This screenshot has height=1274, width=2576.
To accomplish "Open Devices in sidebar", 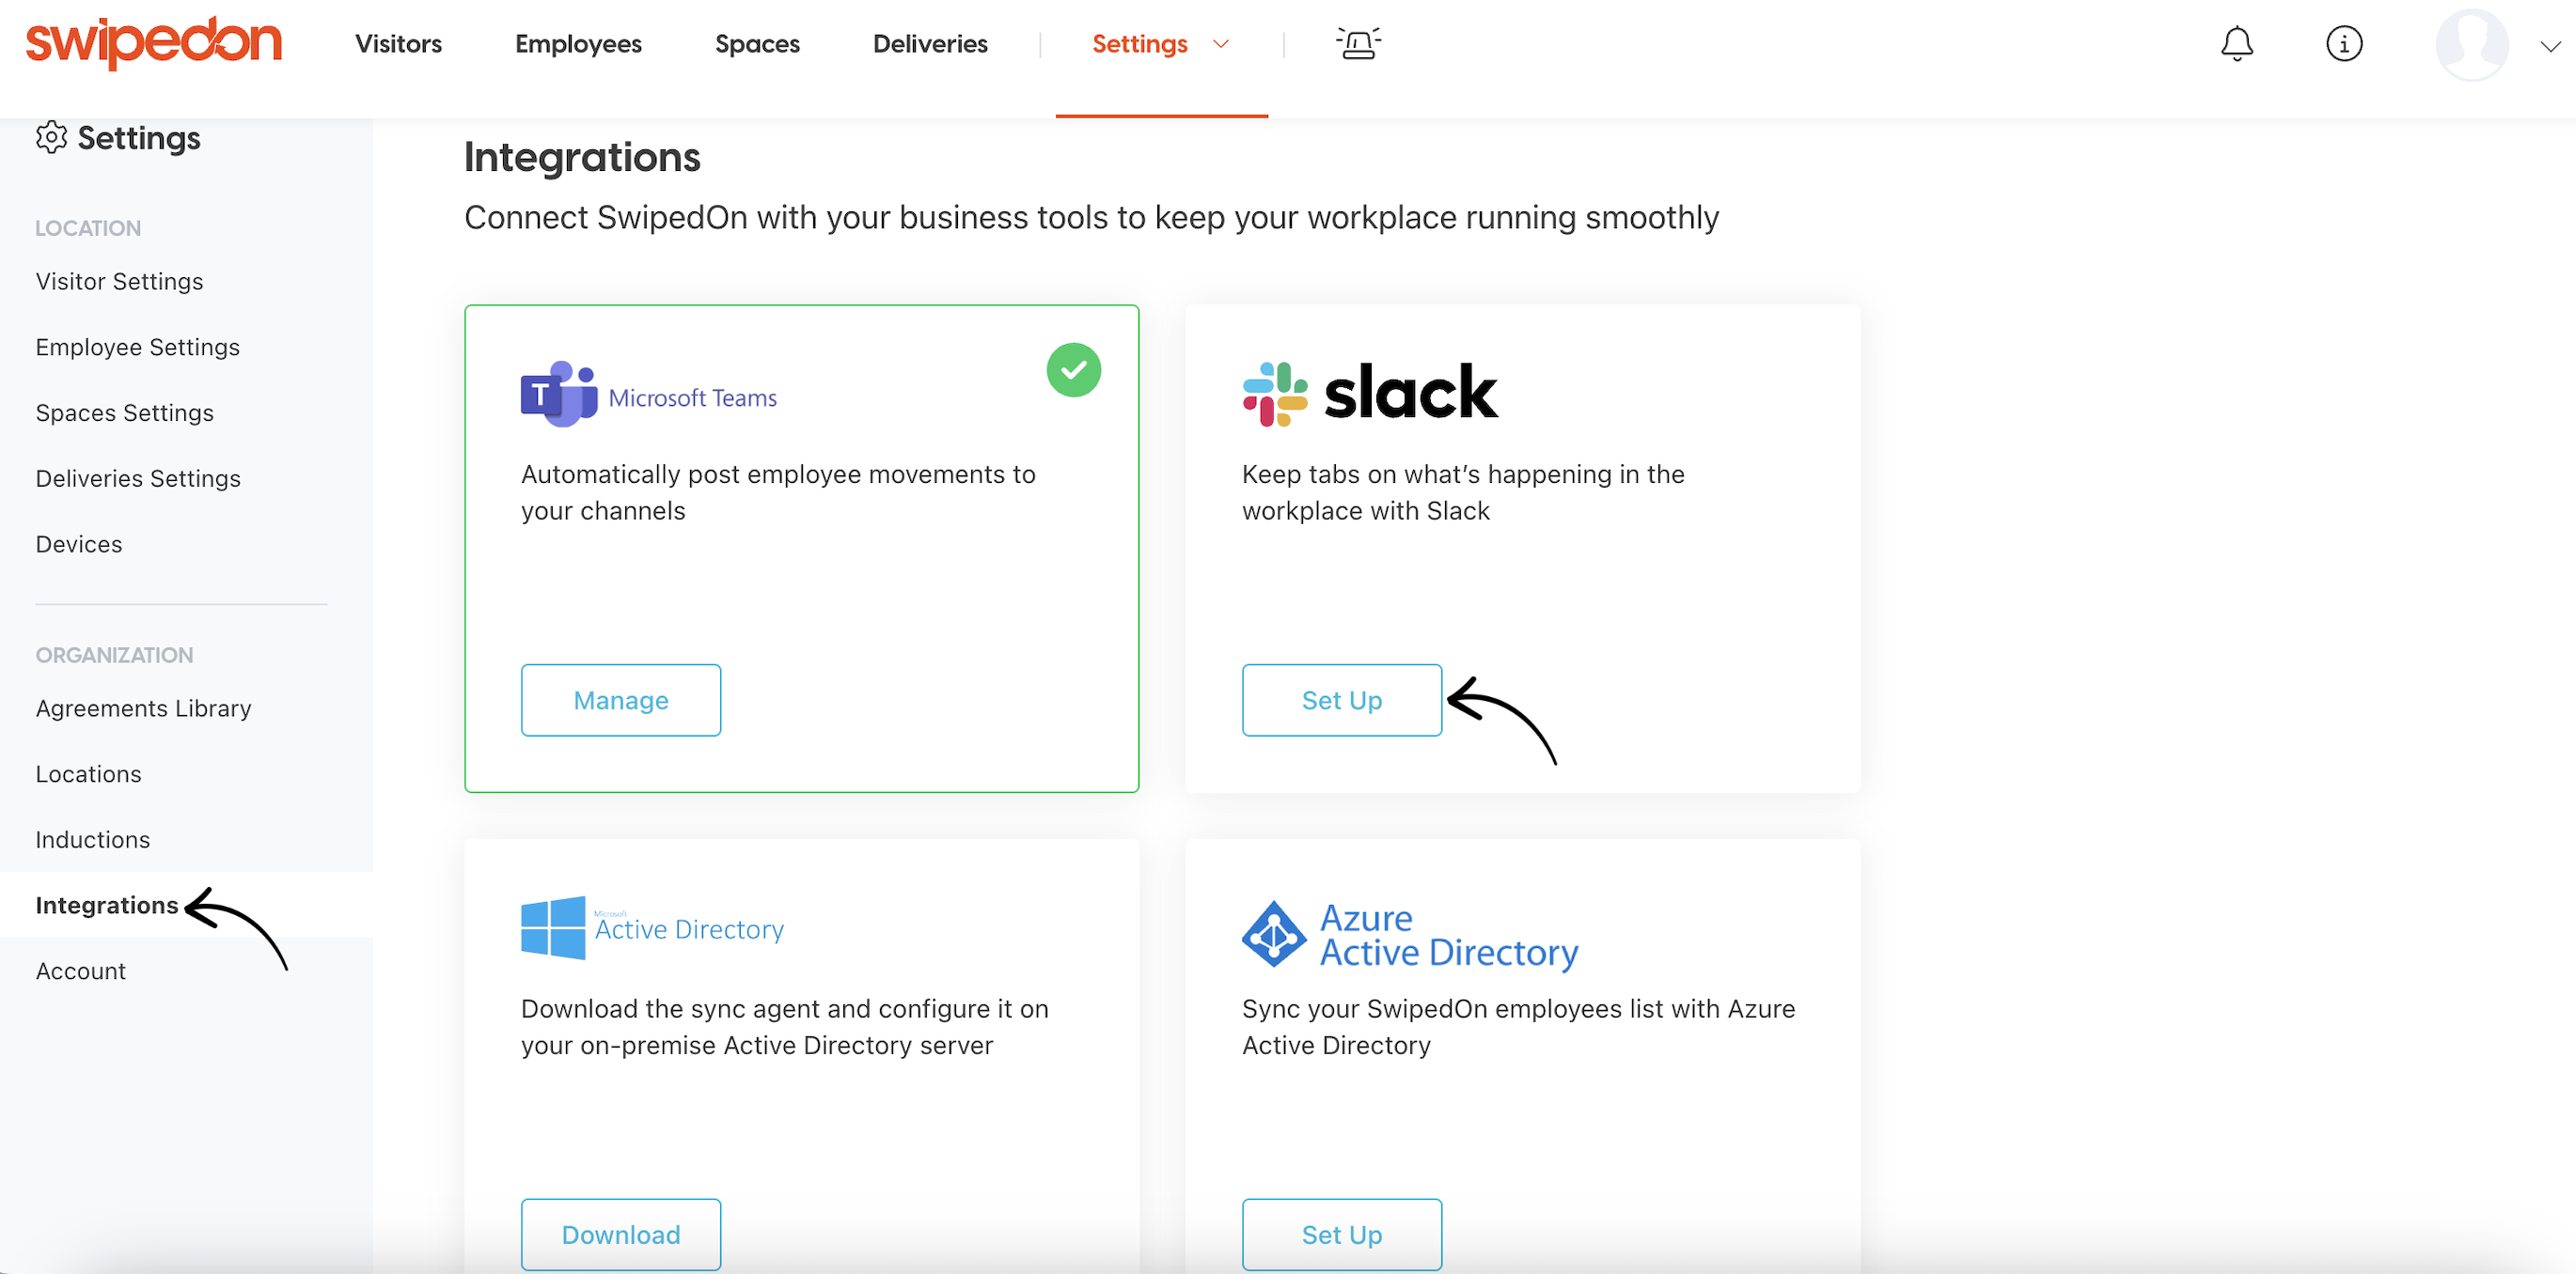I will [79, 545].
